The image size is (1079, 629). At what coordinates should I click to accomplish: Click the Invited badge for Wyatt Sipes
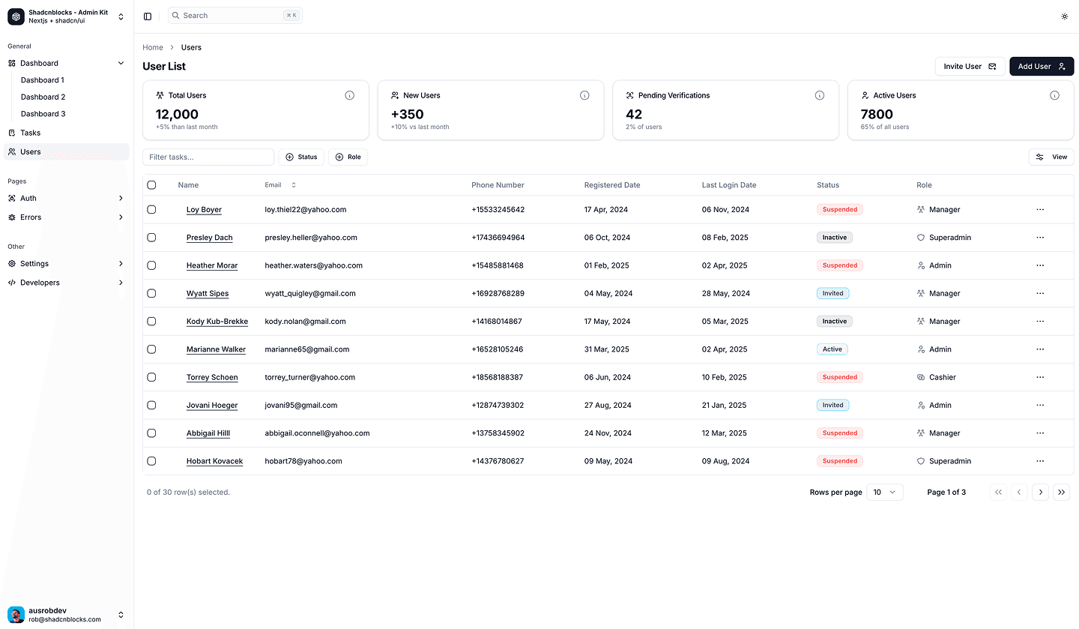pyautogui.click(x=832, y=293)
